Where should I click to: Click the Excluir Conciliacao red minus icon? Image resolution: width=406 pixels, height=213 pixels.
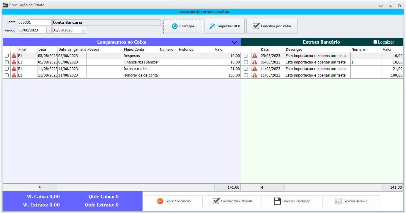[160, 201]
